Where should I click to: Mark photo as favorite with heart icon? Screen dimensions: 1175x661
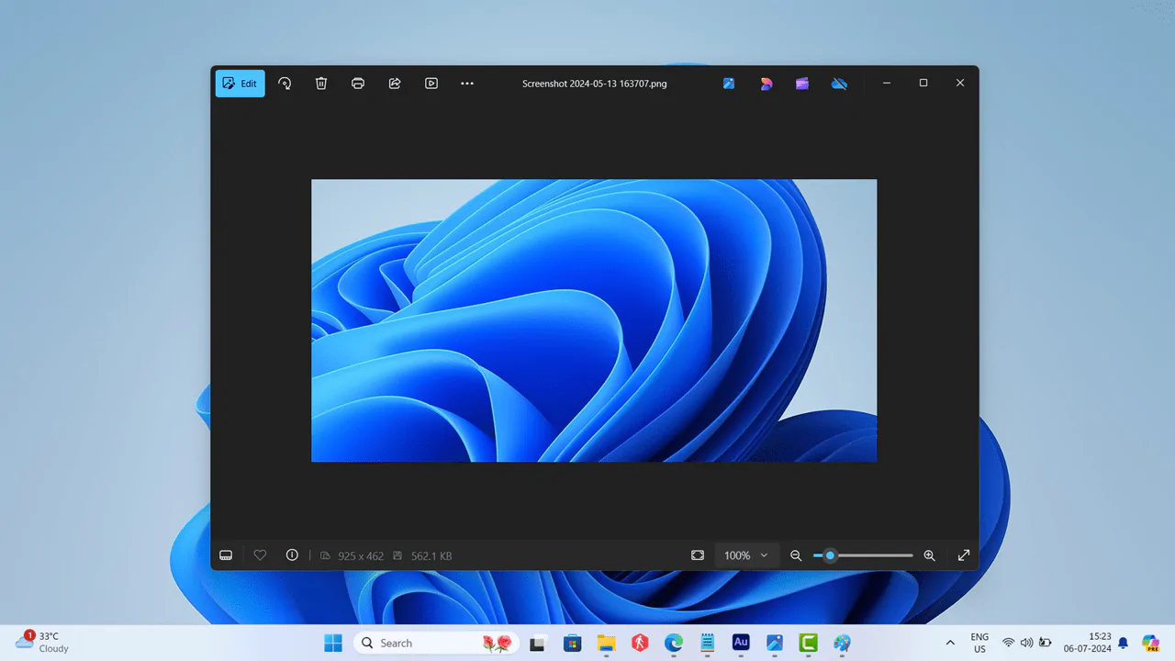pyautogui.click(x=260, y=555)
